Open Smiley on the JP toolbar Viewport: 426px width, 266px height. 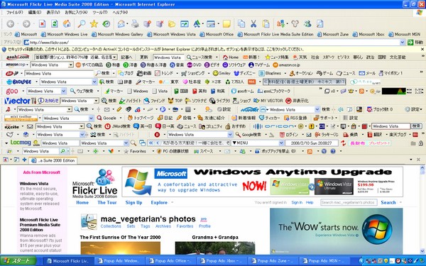(222, 73)
